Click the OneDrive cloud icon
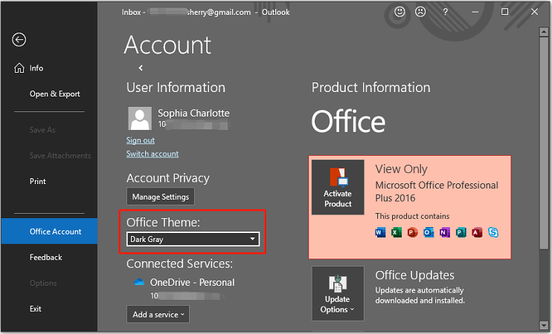Viewport: 552px width, 334px height. [139, 282]
